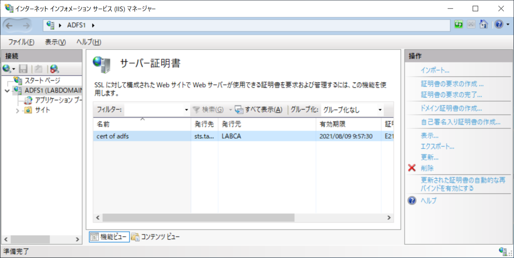
Task: Open the dropdown arrow next to 検索
Action: coord(230,110)
